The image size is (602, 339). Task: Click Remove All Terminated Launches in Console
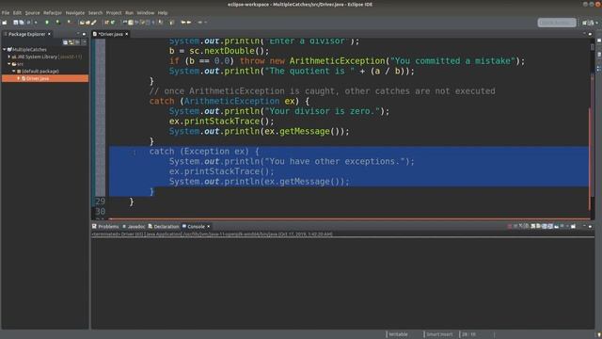click(527, 226)
